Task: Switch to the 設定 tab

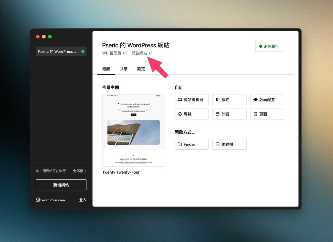Action: click(x=141, y=69)
